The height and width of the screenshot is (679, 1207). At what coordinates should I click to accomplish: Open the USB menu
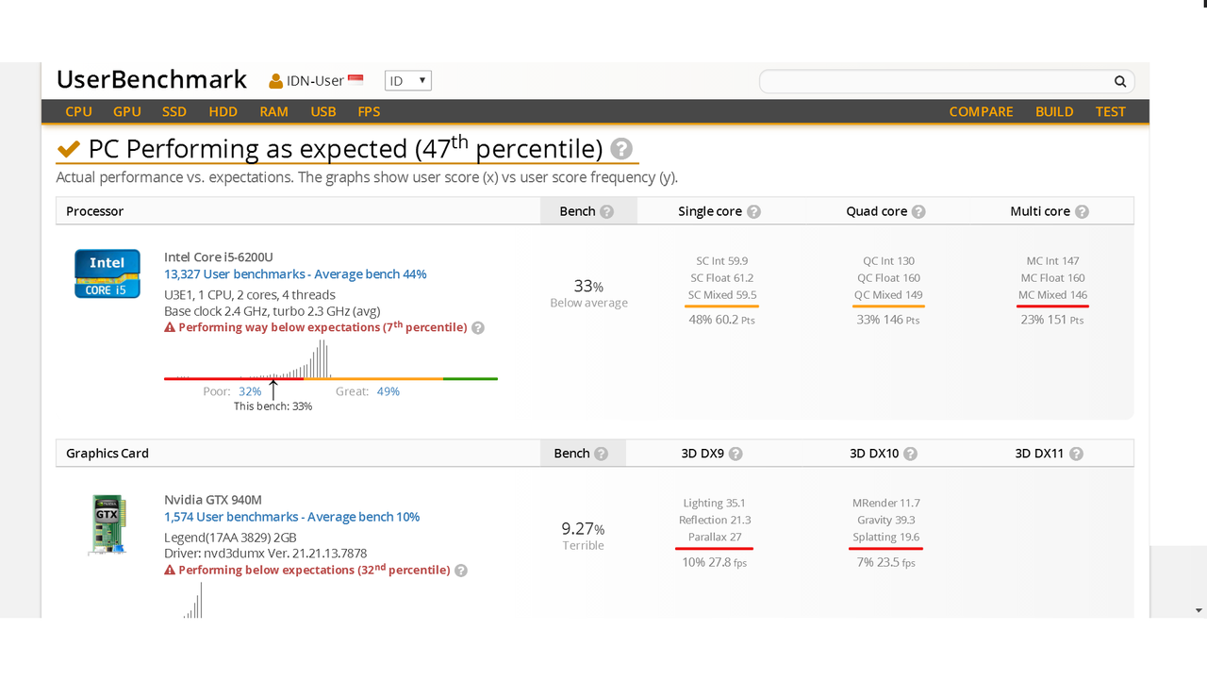point(323,111)
